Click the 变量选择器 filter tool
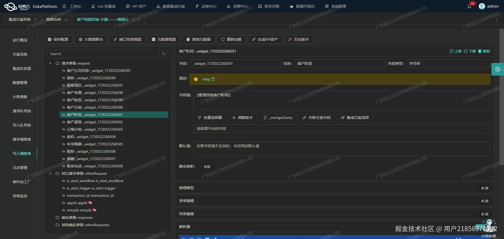The height and width of the screenshot is (239, 504). point(209,118)
